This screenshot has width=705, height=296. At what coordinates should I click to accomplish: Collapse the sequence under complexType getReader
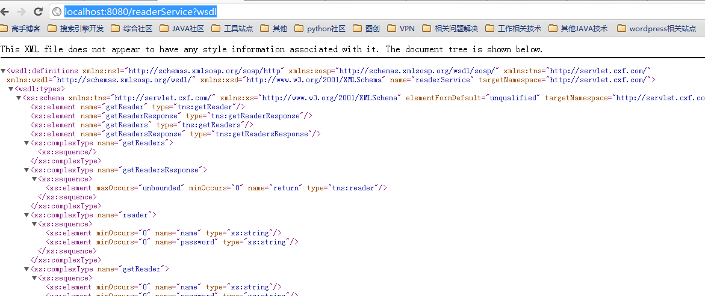pos(34,278)
